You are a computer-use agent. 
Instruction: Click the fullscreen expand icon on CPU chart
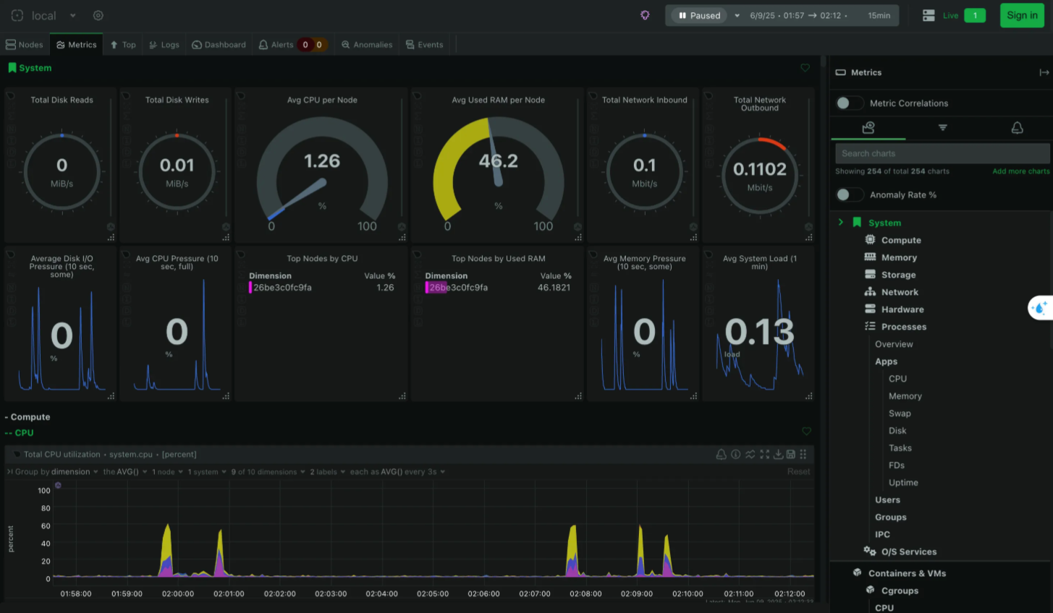coord(764,454)
